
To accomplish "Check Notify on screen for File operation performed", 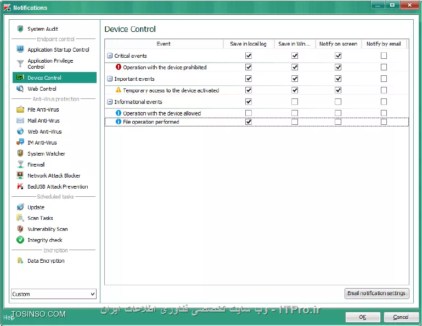I will (338, 121).
